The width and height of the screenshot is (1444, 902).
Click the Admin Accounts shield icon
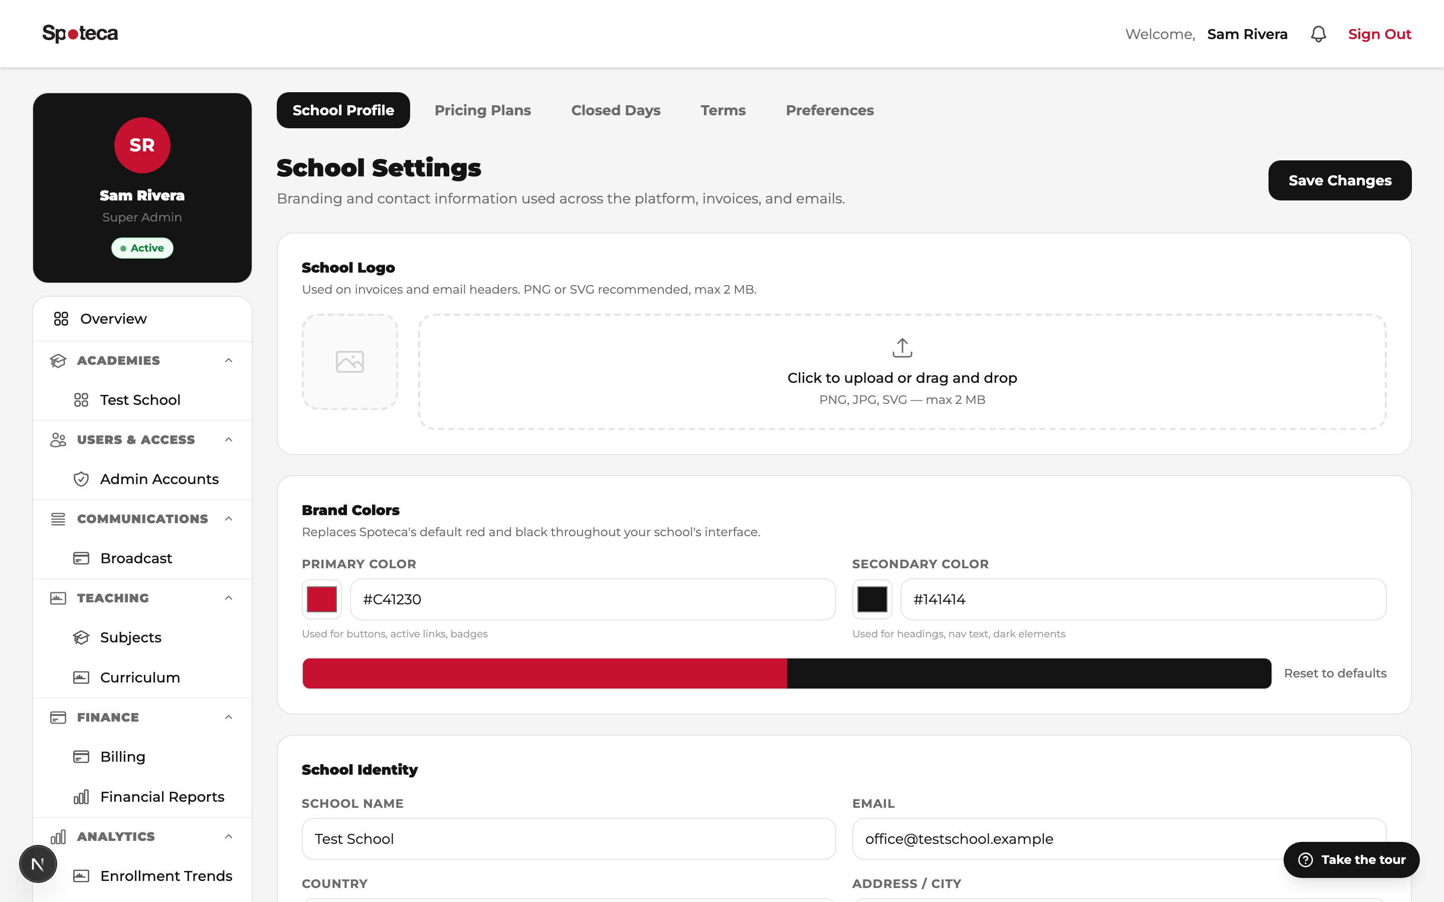[81, 479]
